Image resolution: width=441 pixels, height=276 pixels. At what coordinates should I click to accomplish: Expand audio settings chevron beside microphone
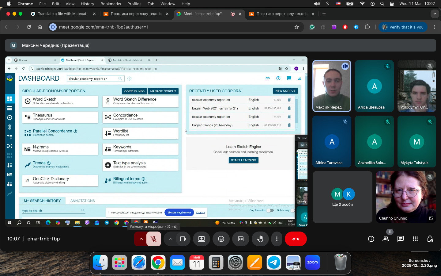[x=141, y=239]
